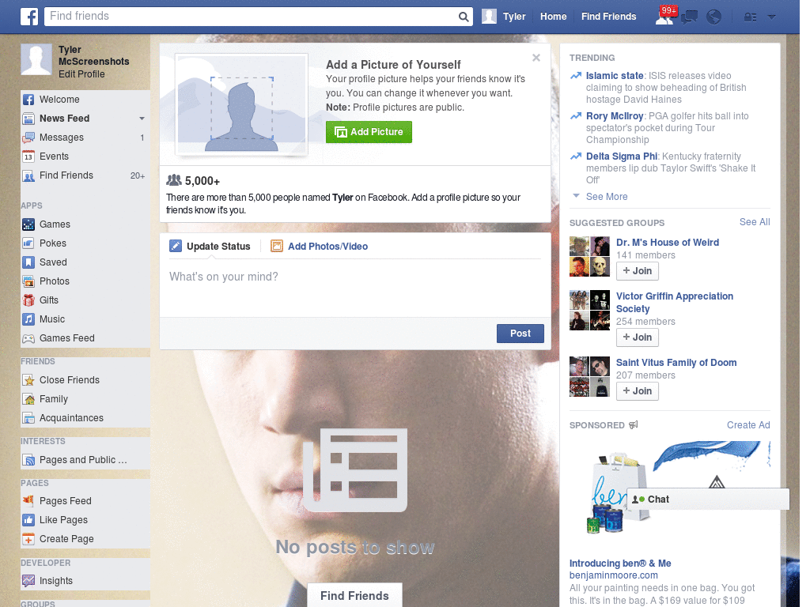Click the Find Friends sidebar icon

point(28,175)
